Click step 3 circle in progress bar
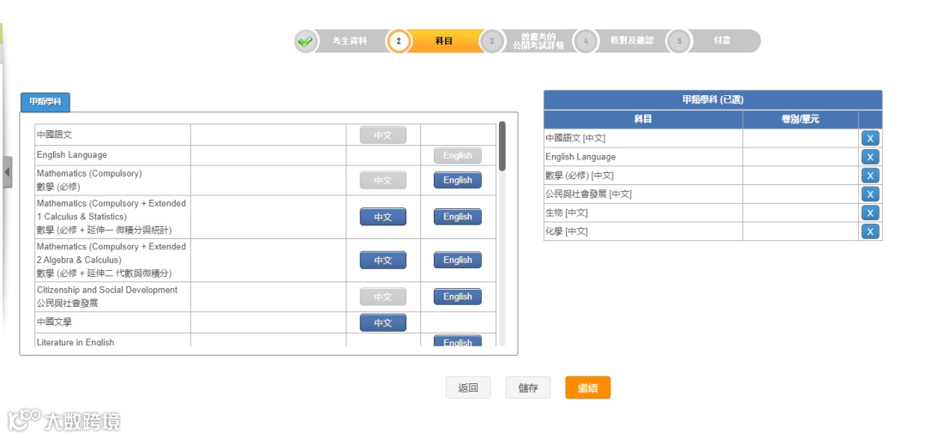 [x=492, y=41]
